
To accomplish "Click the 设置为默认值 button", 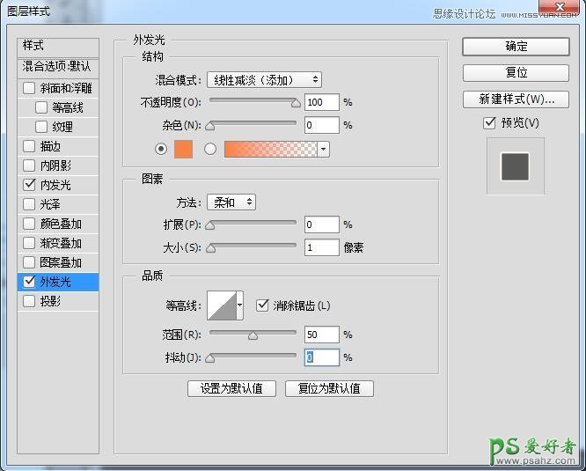I will coord(232,388).
